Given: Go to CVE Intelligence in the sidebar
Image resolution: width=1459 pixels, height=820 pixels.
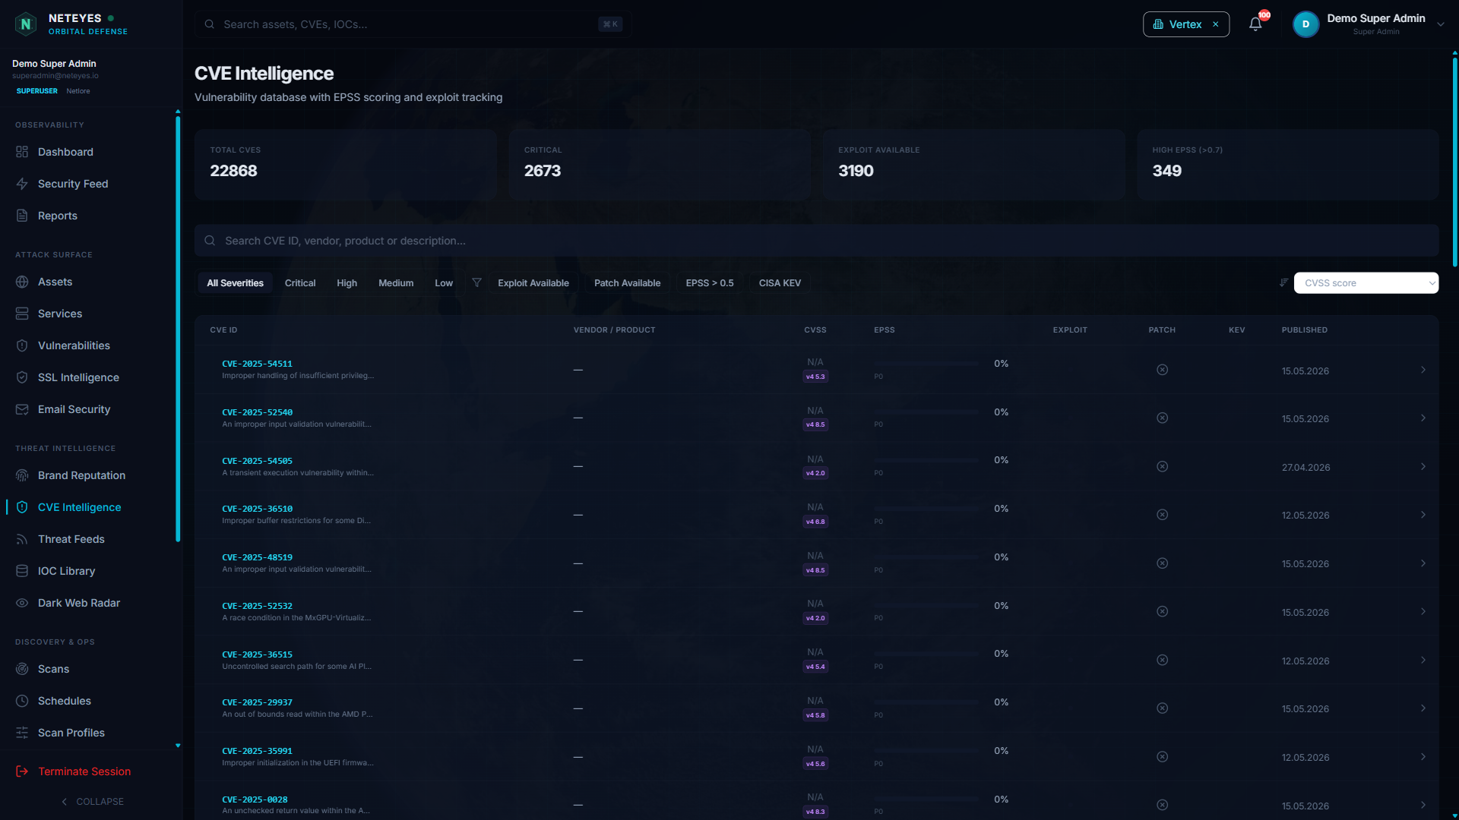Looking at the screenshot, I should point(79,507).
